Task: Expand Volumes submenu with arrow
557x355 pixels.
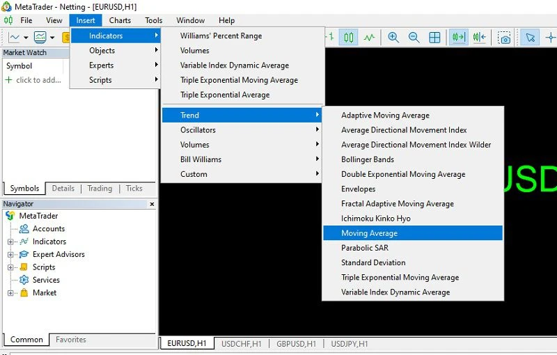Action: (x=242, y=145)
